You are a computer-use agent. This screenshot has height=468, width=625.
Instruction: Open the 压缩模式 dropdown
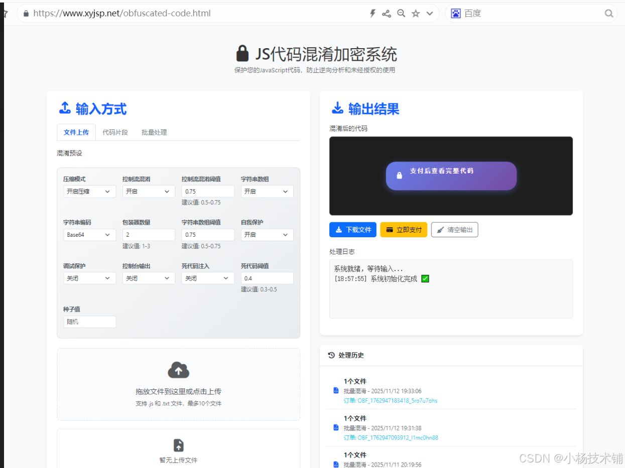89,191
